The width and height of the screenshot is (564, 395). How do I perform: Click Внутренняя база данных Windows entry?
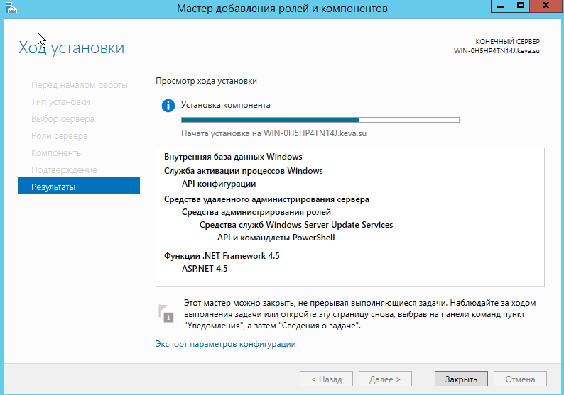[233, 157]
